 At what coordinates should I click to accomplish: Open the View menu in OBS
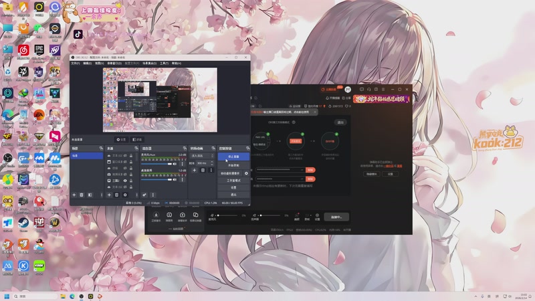coord(99,64)
